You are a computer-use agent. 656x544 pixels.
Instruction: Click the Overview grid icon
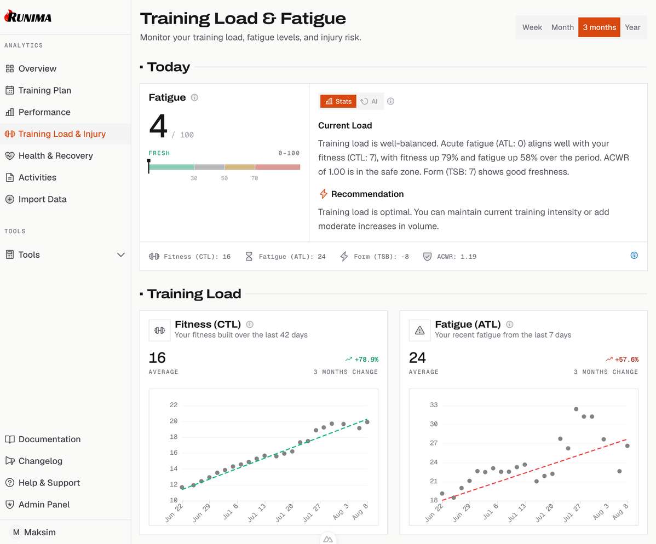click(x=10, y=68)
